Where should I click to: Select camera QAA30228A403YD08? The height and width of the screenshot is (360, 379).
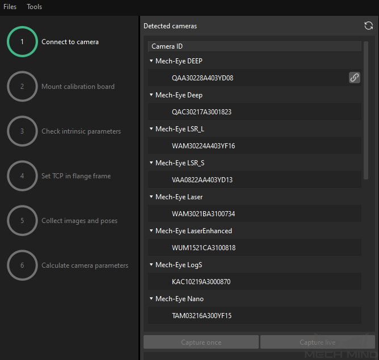(255, 78)
